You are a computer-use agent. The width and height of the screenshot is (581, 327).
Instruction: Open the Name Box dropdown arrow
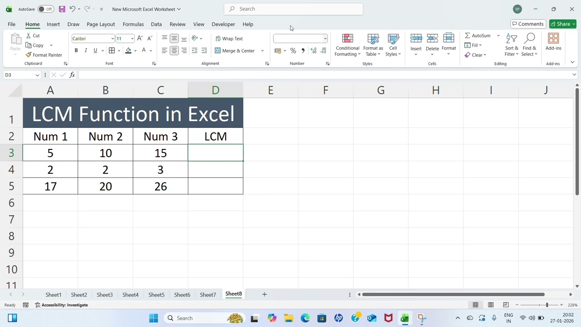point(37,75)
